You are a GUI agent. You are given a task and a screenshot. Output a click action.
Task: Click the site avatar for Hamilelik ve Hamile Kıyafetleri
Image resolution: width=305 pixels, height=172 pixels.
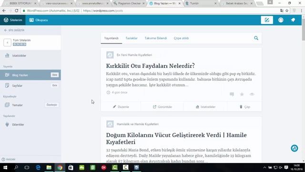[x=110, y=124]
